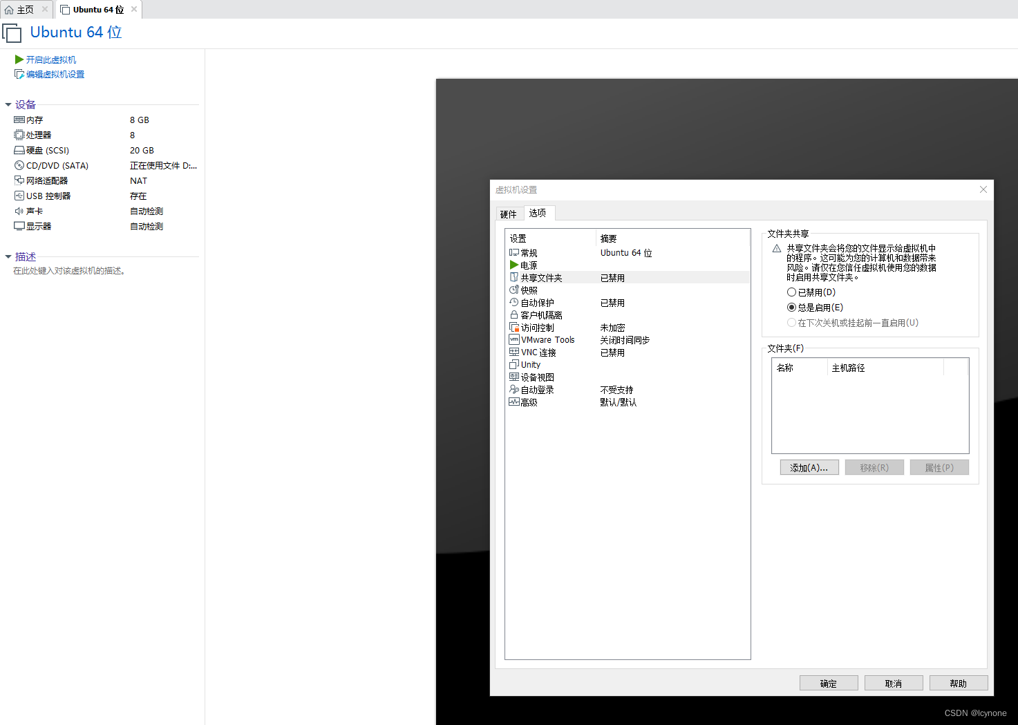Click the green power-on arrow icon

(x=19, y=59)
